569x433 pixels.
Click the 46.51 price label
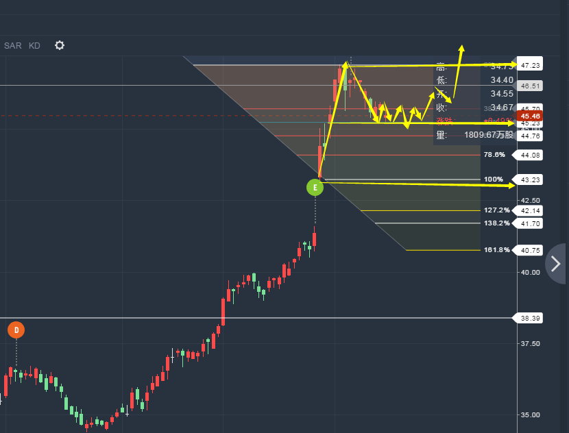[x=530, y=86]
